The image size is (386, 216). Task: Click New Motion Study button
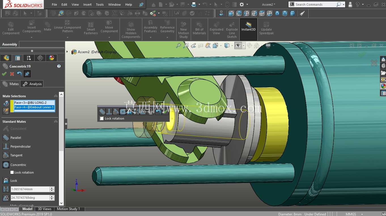(183, 30)
